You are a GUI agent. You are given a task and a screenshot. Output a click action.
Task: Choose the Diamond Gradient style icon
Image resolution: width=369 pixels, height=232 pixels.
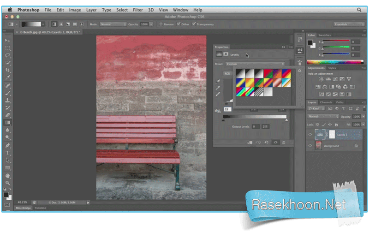click(82, 24)
